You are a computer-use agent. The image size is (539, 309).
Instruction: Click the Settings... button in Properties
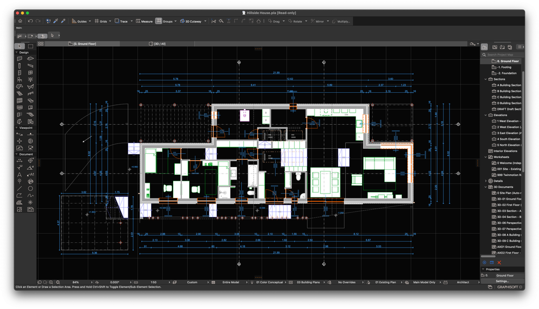502,281
